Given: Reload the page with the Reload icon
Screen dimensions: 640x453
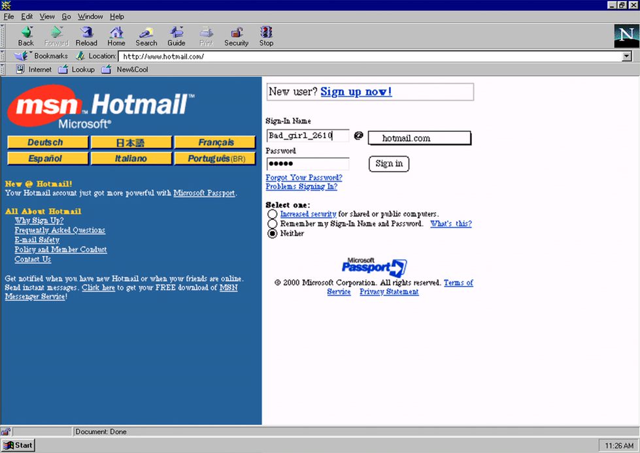Looking at the screenshot, I should click(86, 36).
